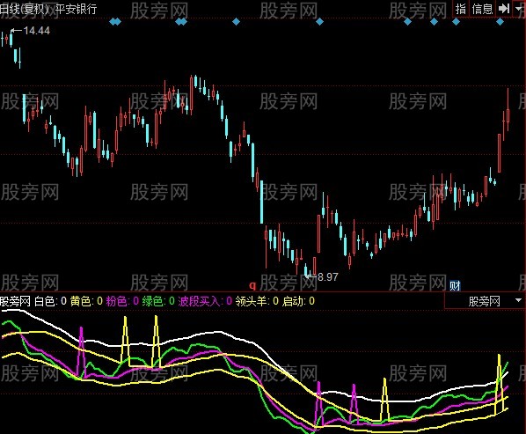Click the 股旁网 indicator name at left
The height and width of the screenshot is (434, 526).
(x=16, y=301)
